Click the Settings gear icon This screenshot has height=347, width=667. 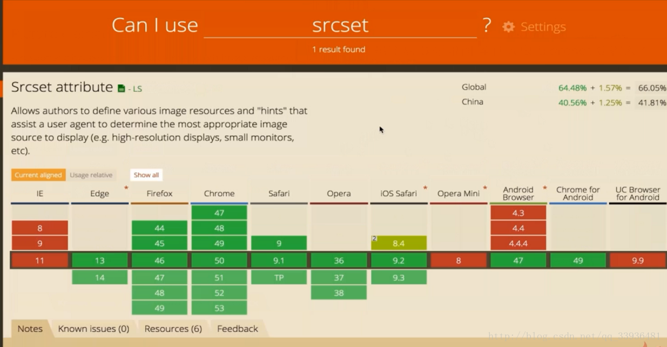508,26
